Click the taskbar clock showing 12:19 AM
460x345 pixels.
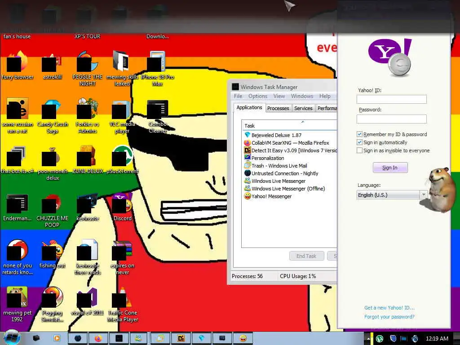coord(437,339)
